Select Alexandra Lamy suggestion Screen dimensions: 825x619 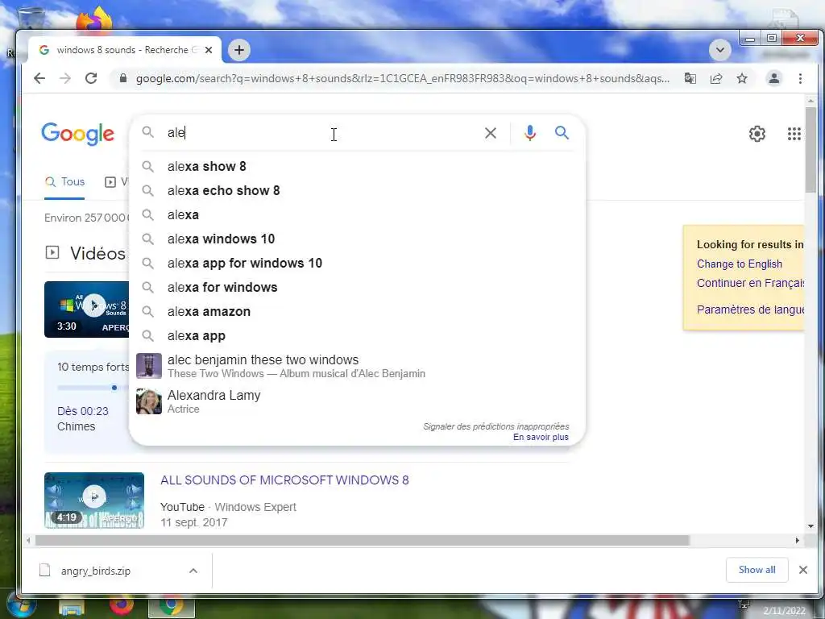(357, 401)
